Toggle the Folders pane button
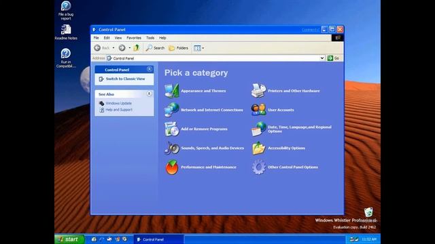 point(178,48)
